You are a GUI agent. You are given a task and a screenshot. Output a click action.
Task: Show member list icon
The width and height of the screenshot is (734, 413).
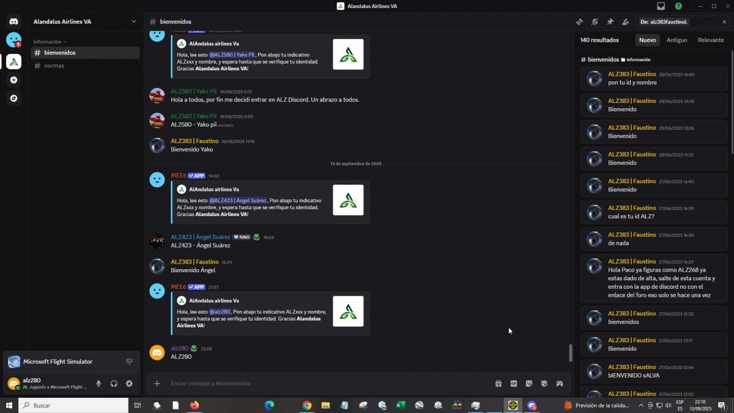coord(625,21)
